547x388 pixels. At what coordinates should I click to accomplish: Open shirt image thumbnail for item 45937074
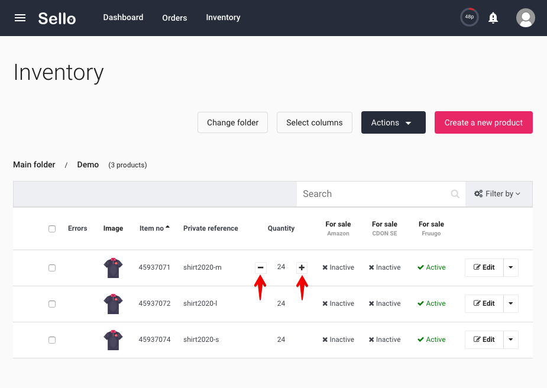(113, 340)
